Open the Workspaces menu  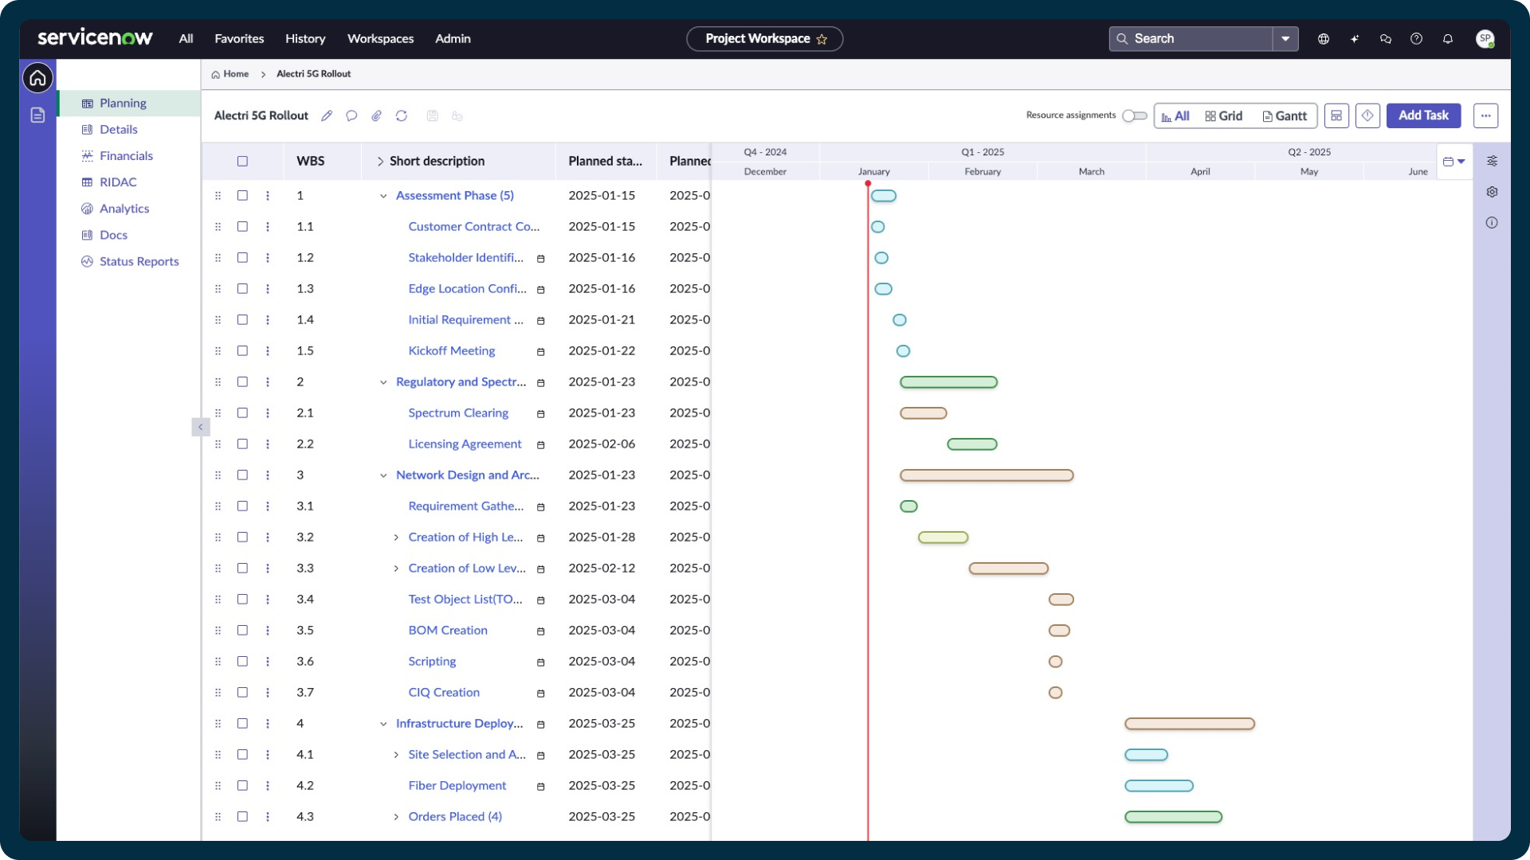(x=380, y=39)
